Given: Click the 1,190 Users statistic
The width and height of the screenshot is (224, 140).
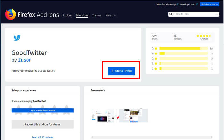Looking at the screenshot, I should pos(155,37).
